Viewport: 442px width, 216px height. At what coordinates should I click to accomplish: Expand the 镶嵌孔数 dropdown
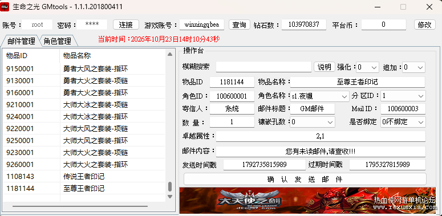[x=313, y=122]
